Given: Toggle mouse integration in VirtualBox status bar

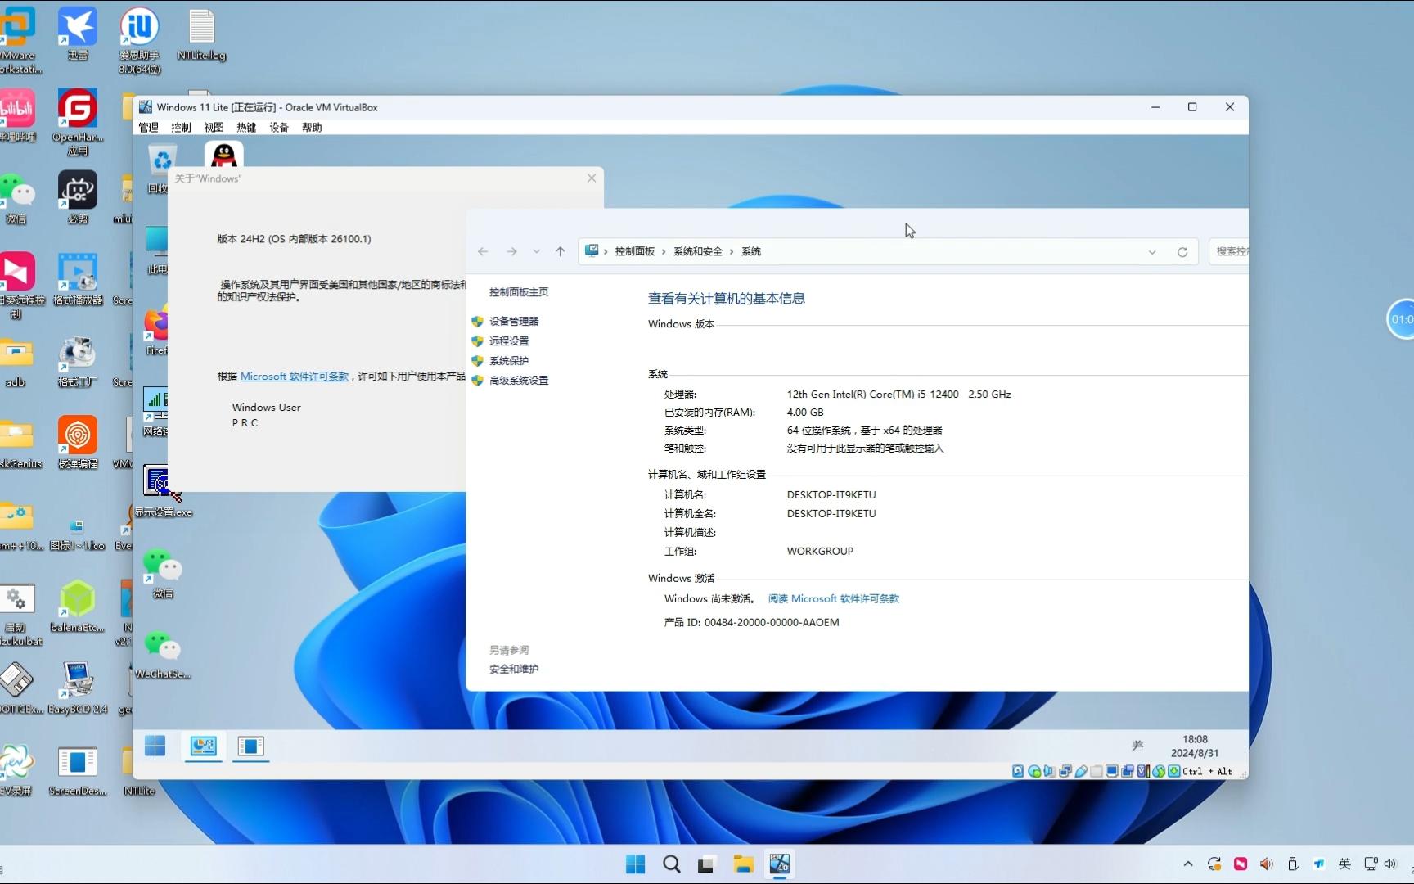Looking at the screenshot, I should point(1159,771).
